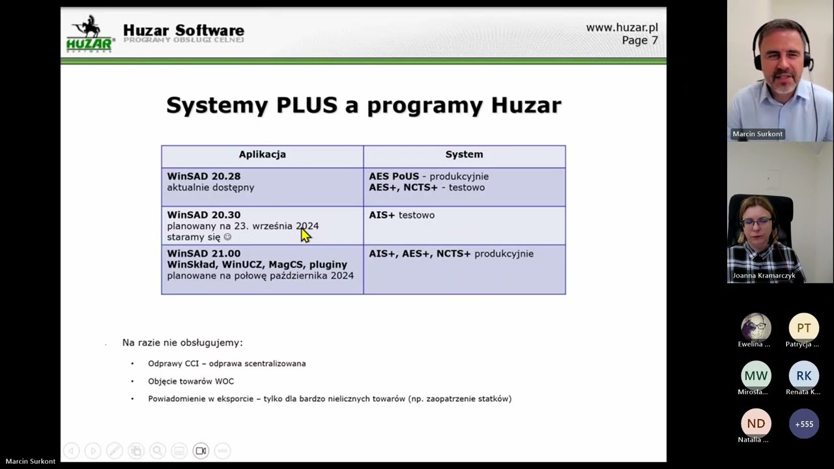The width and height of the screenshot is (834, 469).
Task: Click AES PoUS - produkcyjnie text
Action: coord(429,177)
